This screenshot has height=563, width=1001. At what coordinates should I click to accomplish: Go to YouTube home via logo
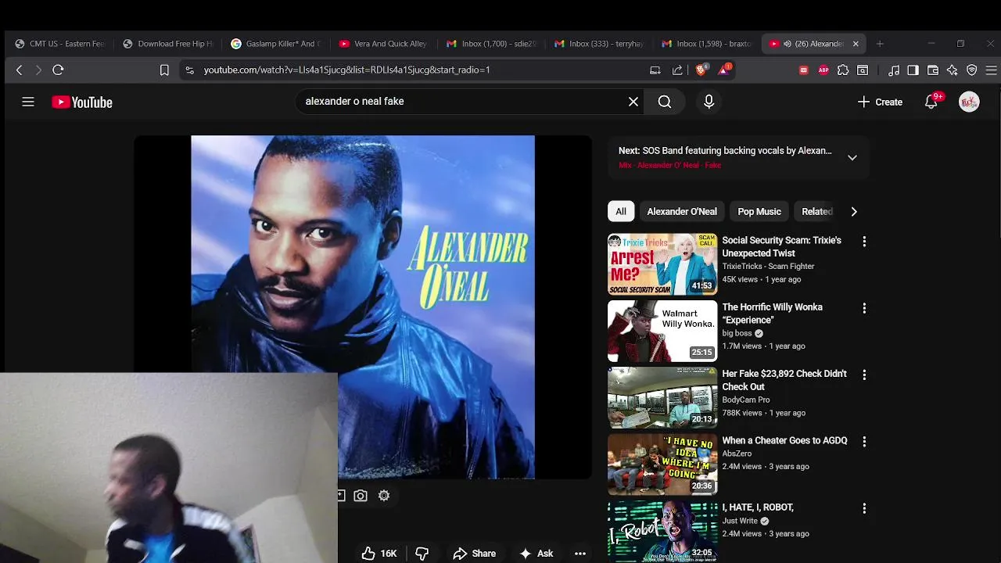[x=82, y=102]
